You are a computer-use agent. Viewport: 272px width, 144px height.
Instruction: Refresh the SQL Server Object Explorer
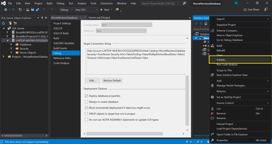tap(4, 23)
